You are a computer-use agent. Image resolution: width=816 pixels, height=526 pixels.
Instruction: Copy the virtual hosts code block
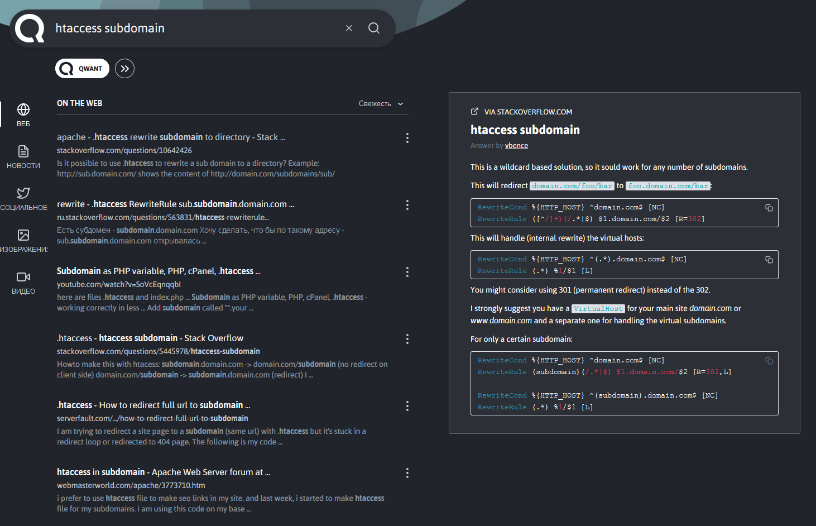coord(769,260)
